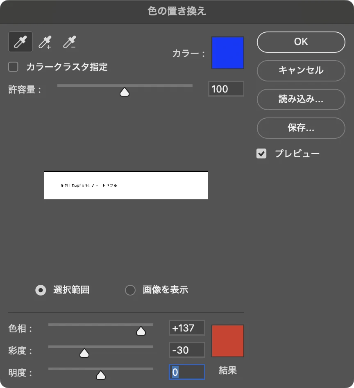
Task: Click the 明度 value field showing 0
Action: click(187, 372)
